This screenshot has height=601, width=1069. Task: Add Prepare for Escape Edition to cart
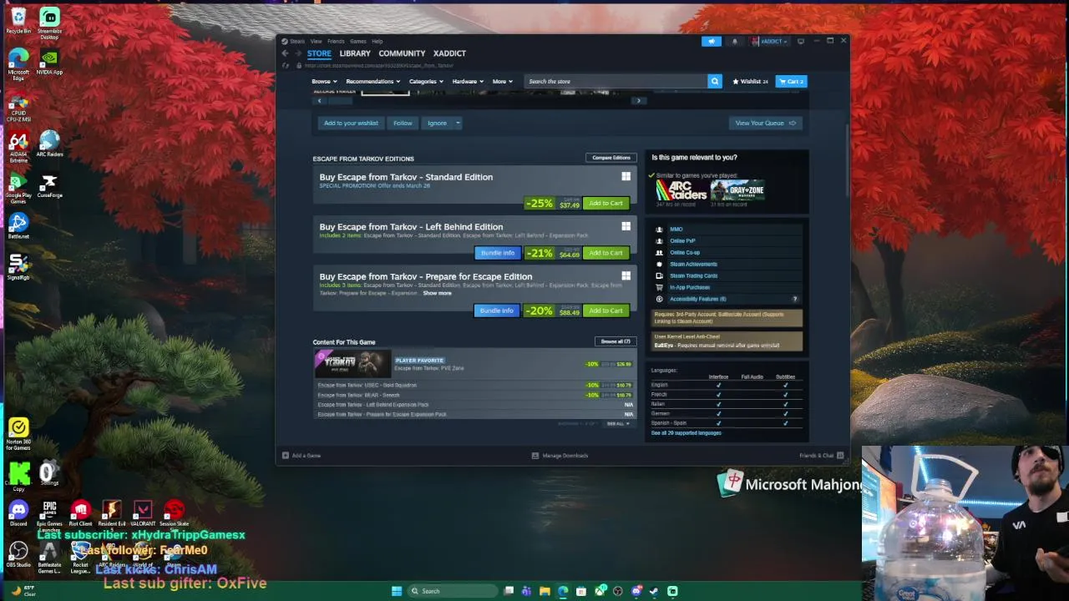point(605,311)
